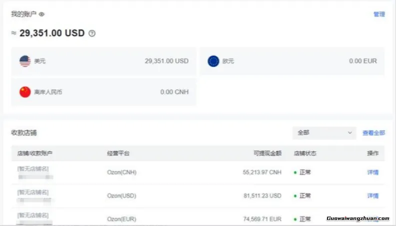
Task: Click the EU flag icon for 欧元
Action: pyautogui.click(x=213, y=61)
